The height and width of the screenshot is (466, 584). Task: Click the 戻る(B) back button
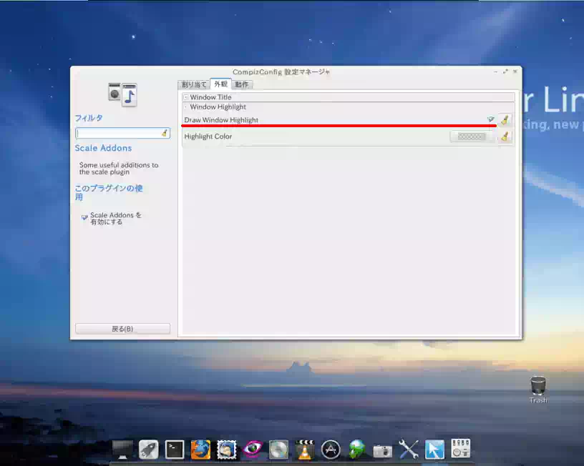[x=122, y=329]
